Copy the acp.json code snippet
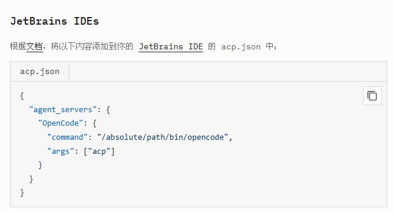 click(372, 96)
